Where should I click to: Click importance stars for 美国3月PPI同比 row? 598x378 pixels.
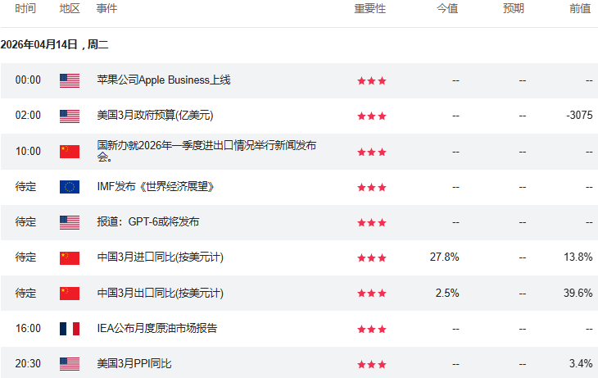pos(372,364)
